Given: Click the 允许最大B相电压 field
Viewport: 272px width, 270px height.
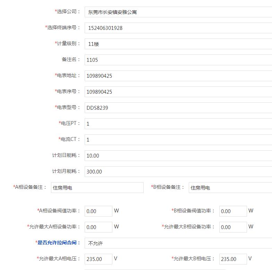Looking at the screenshot, I should (233, 259).
